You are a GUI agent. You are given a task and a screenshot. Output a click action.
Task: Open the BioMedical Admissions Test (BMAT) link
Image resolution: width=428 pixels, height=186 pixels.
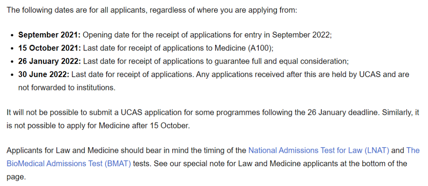pyautogui.click(x=69, y=164)
